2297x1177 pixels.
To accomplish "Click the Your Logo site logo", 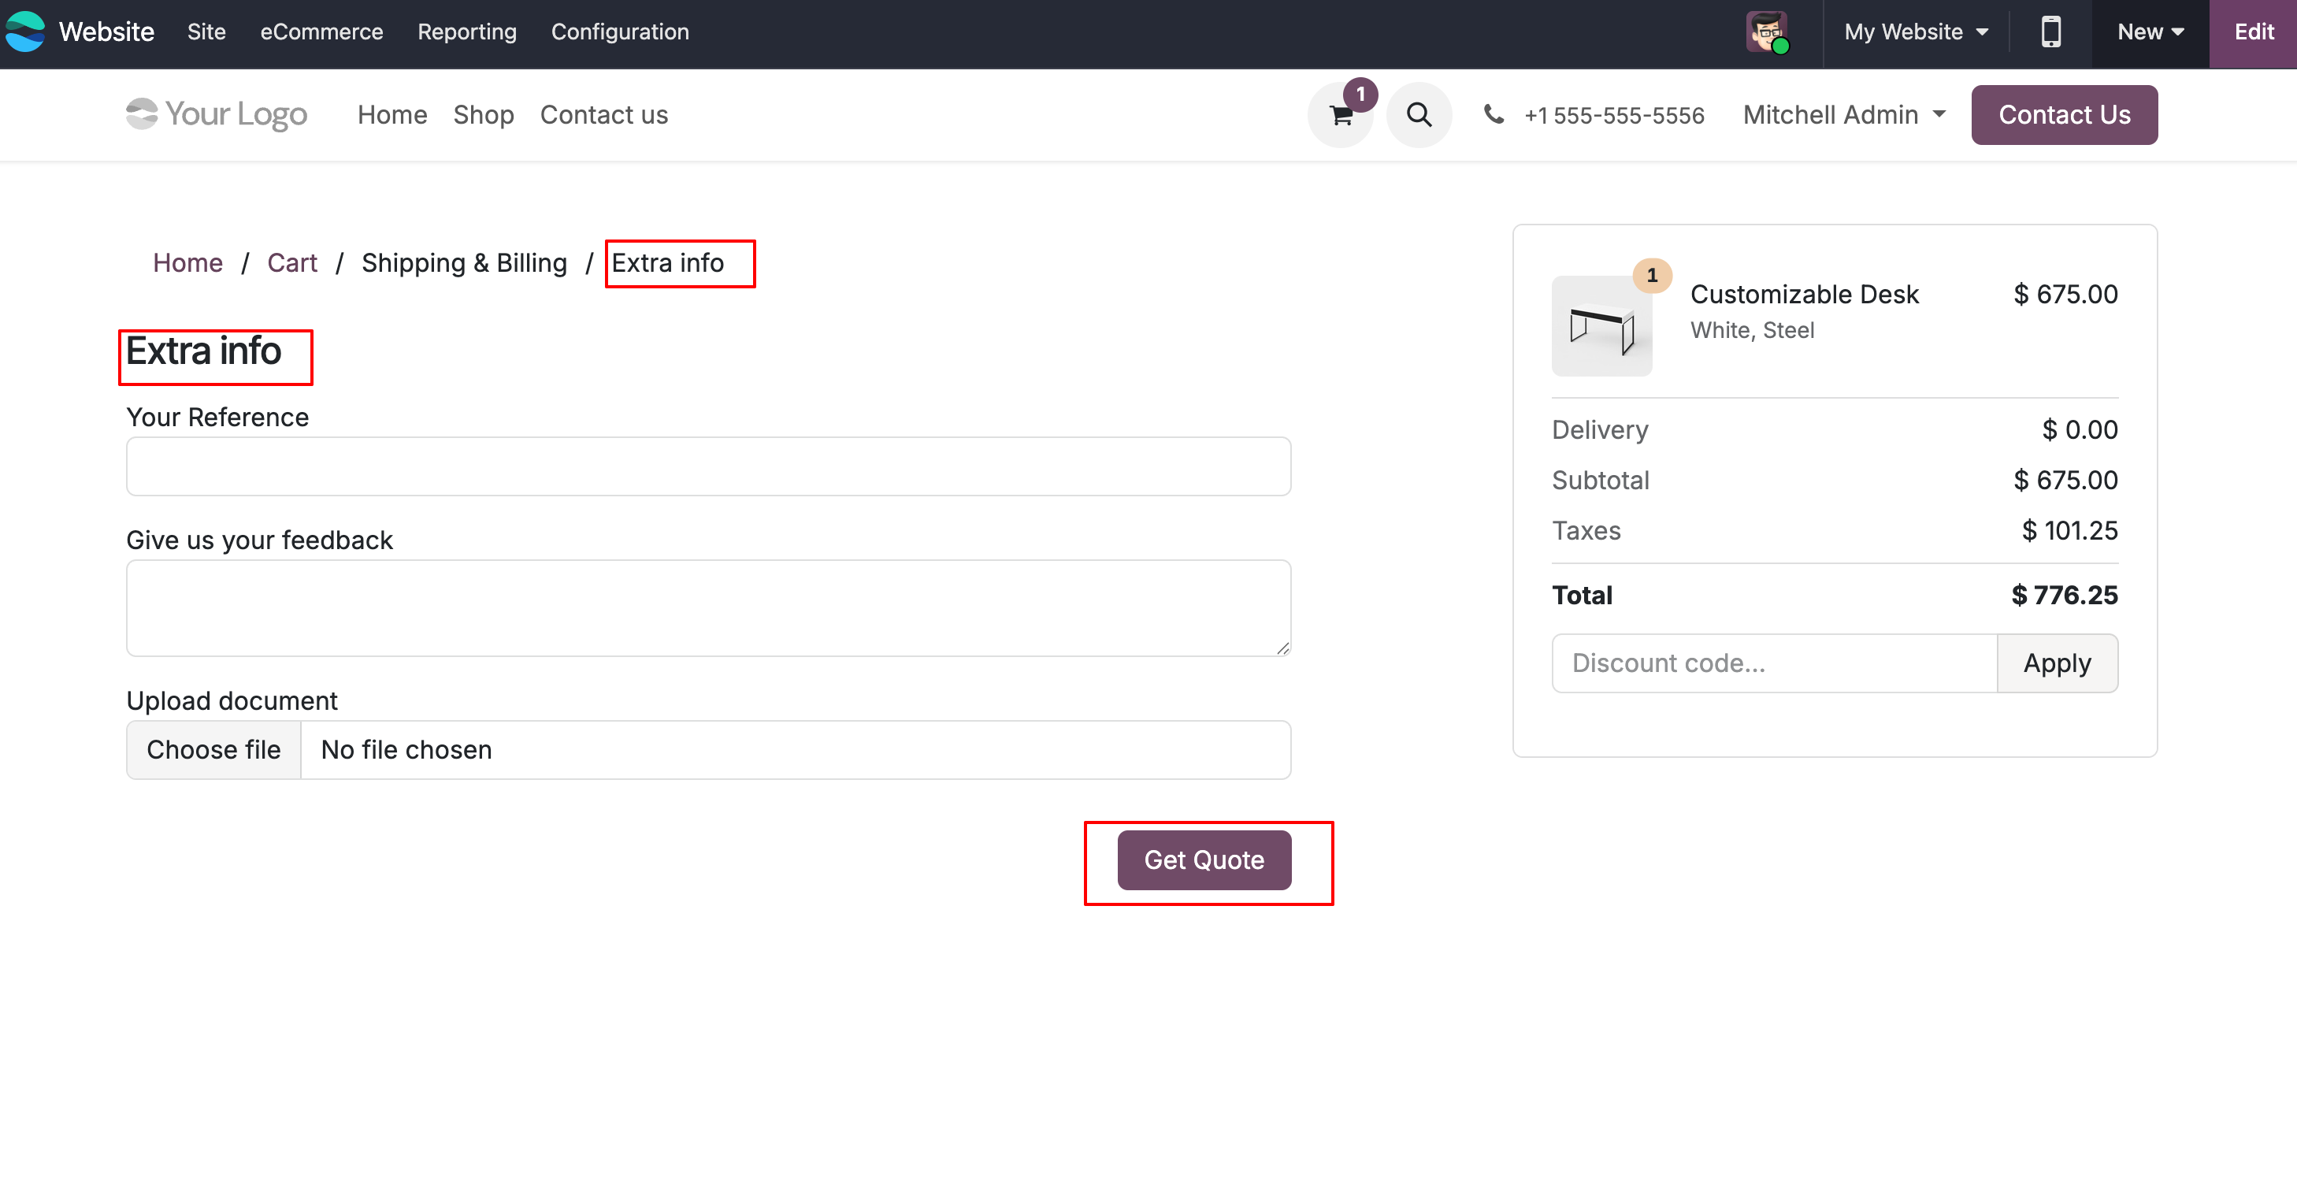I will tap(217, 114).
